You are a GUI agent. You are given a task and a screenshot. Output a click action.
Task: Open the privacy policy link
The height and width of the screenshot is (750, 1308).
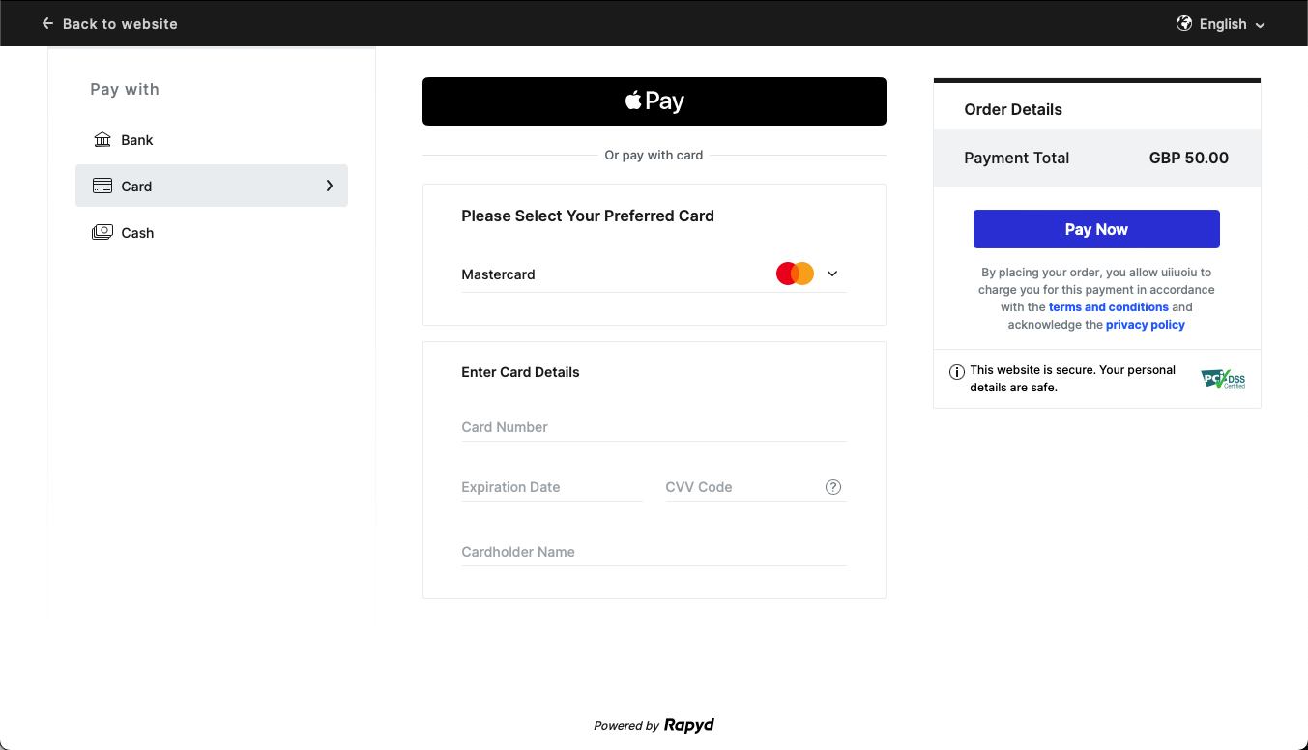coord(1145,325)
